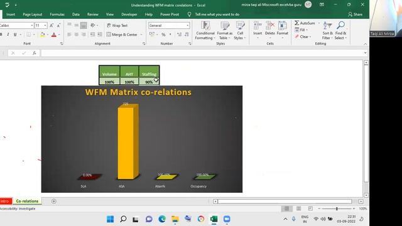Click Insert Function fx icon
The image size is (402, 226).
[34, 53]
